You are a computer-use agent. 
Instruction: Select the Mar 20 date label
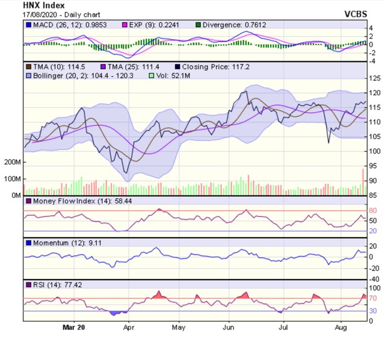click(x=75, y=329)
